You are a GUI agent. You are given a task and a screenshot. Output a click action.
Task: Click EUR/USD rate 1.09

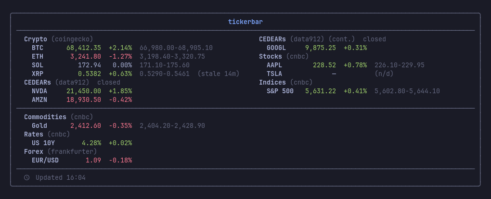(93, 161)
